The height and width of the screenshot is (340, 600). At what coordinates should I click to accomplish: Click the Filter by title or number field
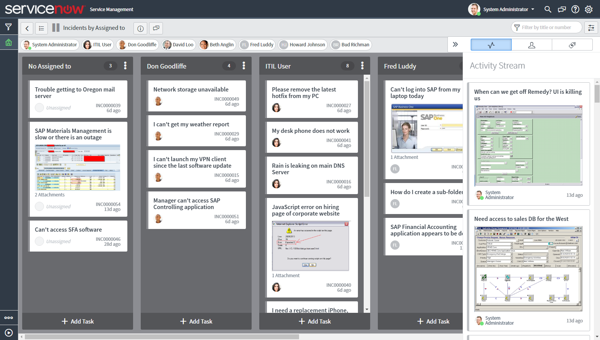coord(547,28)
